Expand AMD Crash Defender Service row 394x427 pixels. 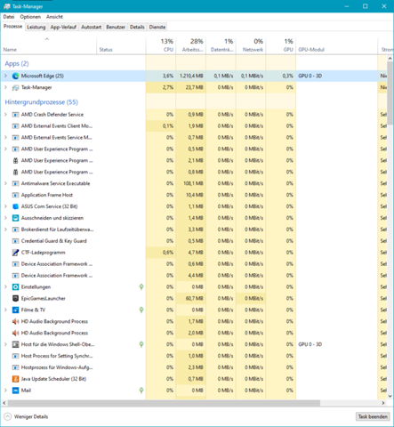click(x=5, y=115)
